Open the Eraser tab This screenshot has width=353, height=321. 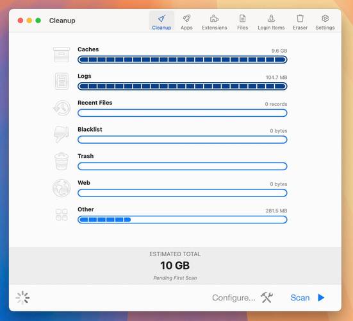click(x=300, y=22)
